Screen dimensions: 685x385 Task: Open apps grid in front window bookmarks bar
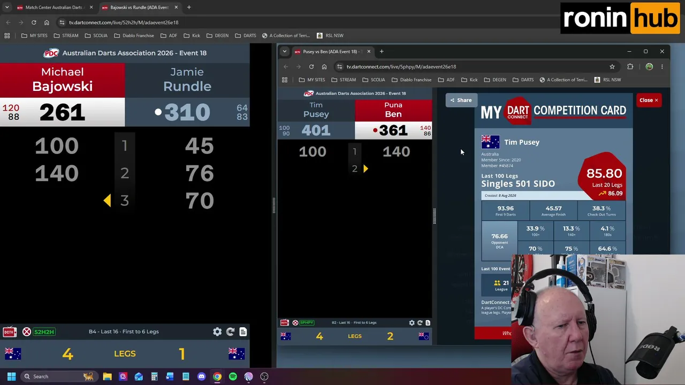click(x=285, y=80)
